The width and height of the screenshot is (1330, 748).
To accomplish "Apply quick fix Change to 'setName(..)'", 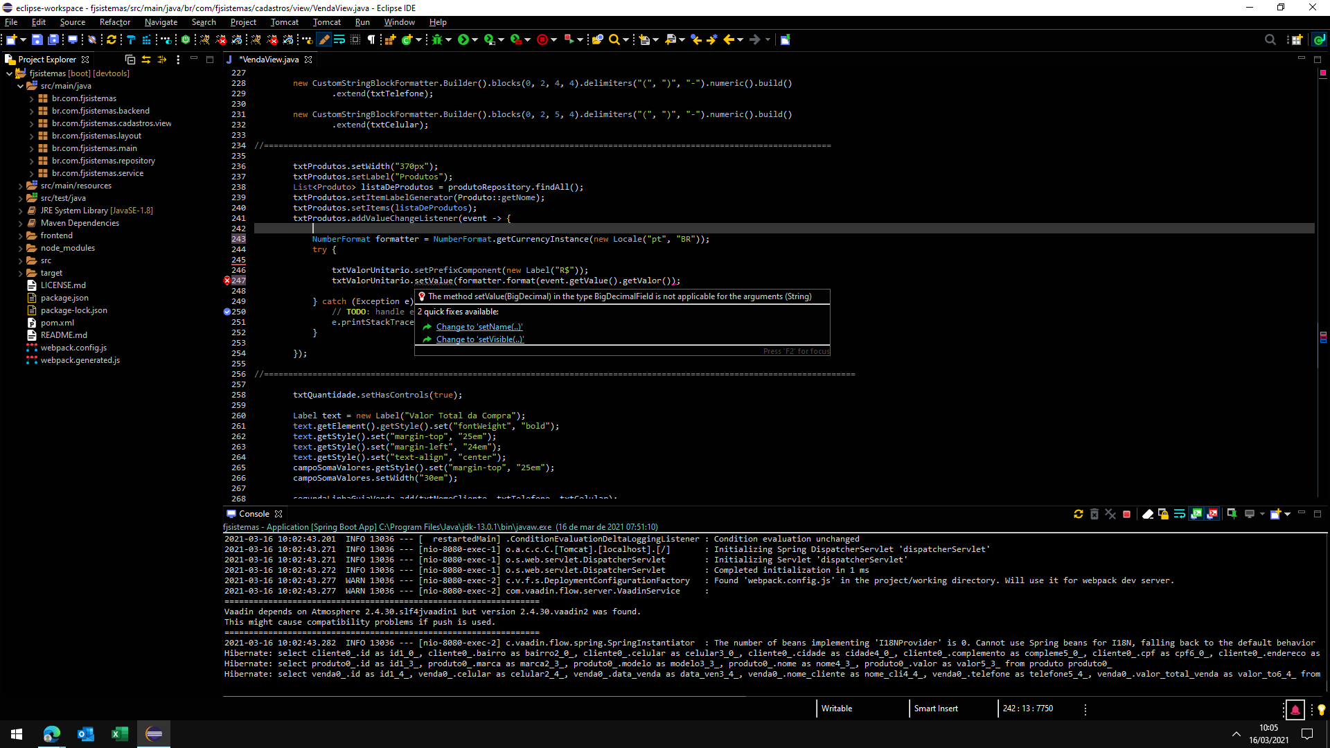I will click(479, 327).
